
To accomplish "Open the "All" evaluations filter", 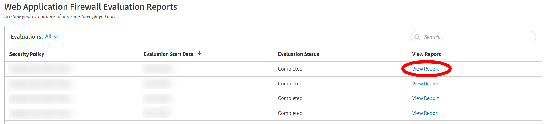I will [x=48, y=36].
